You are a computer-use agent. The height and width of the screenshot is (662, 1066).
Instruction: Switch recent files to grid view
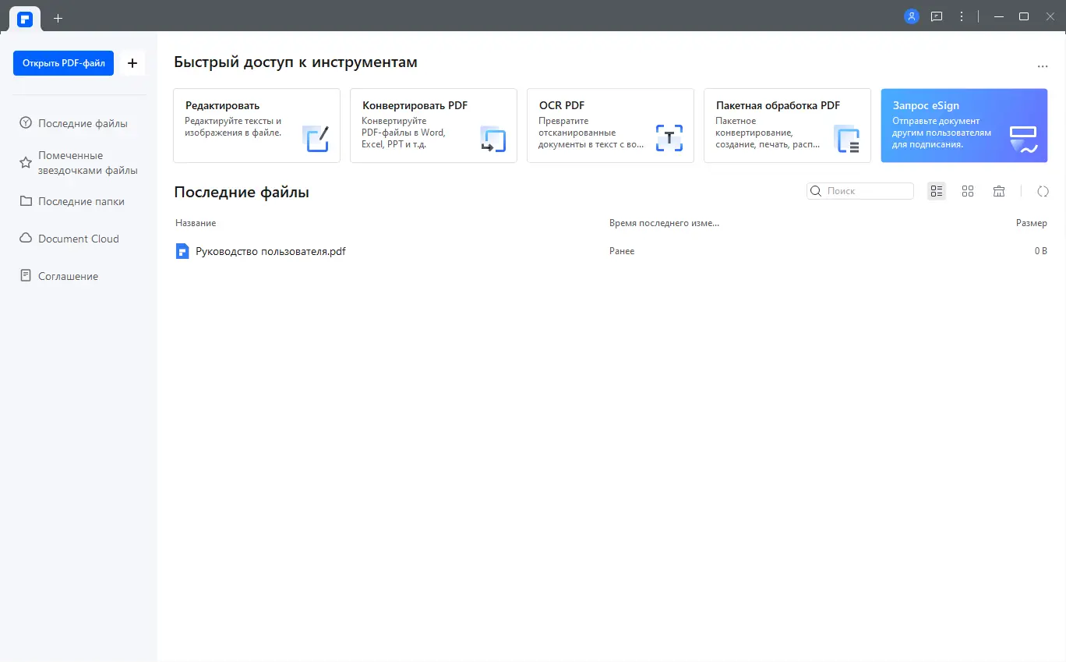pyautogui.click(x=968, y=190)
